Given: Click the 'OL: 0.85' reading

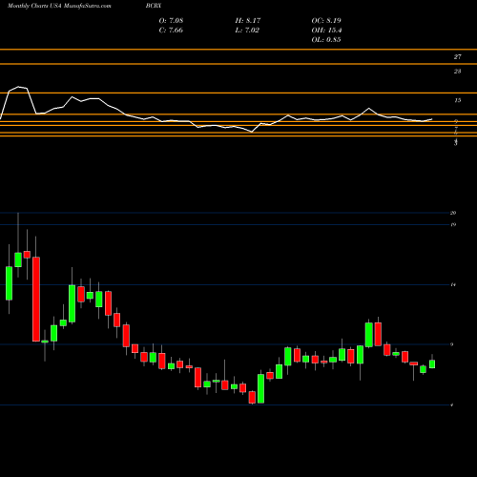Looking at the screenshot, I should (x=326, y=40).
